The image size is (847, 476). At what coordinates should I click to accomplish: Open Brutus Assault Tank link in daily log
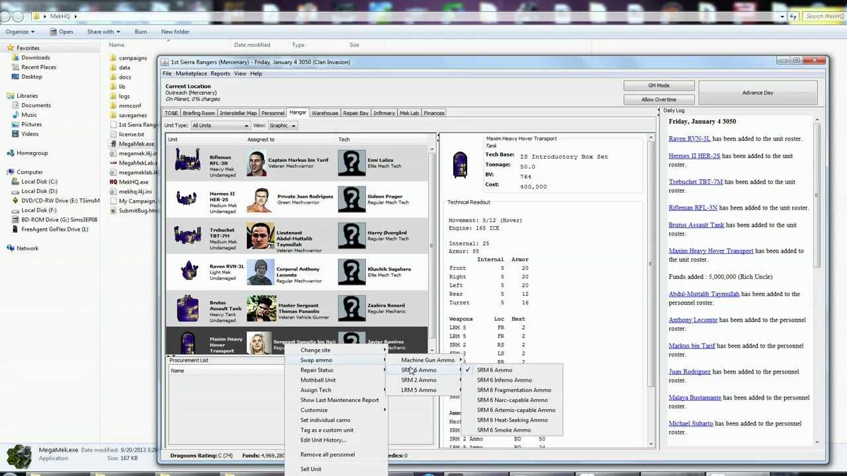tap(696, 225)
